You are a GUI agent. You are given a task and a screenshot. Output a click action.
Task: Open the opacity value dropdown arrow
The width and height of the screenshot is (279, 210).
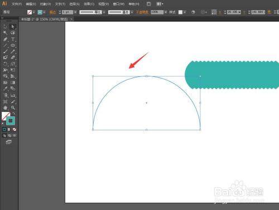166,12
